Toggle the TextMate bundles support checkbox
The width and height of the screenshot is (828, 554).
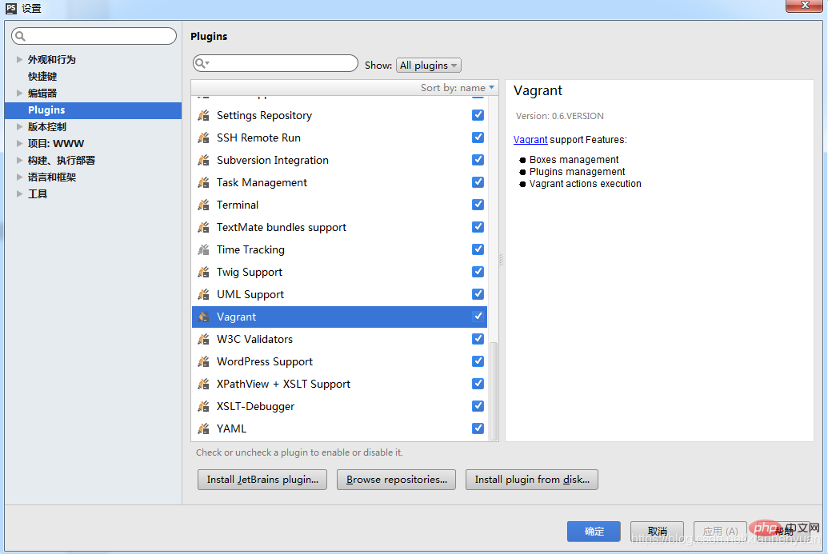click(478, 227)
